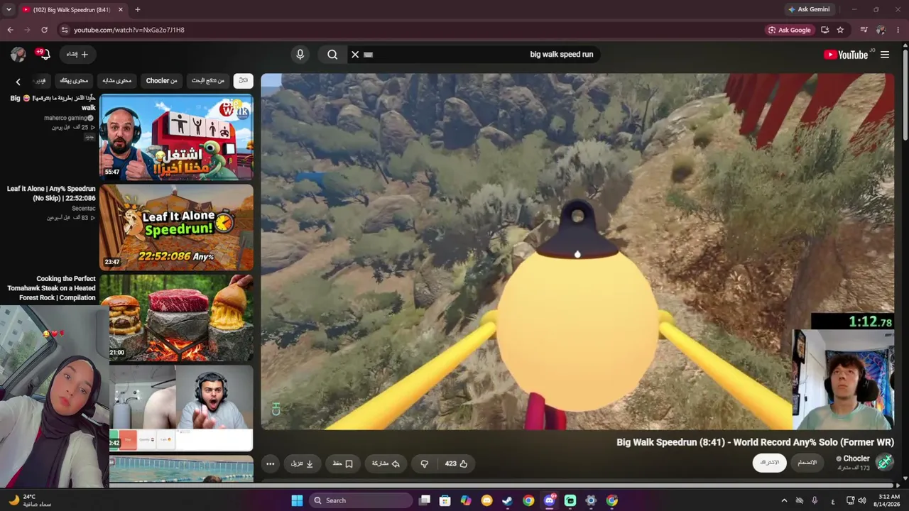909x511 pixels.
Task: Open Chocler channel name link
Action: point(856,458)
